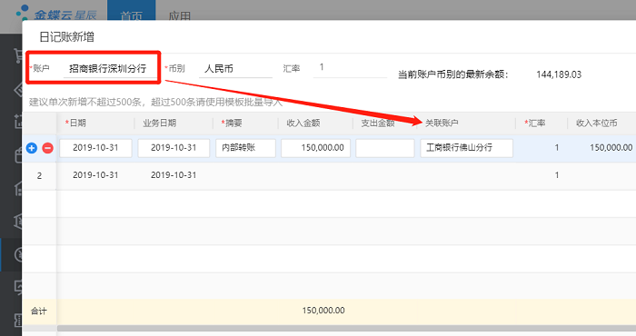Click the 日记账新增 dialog title

tap(66, 37)
